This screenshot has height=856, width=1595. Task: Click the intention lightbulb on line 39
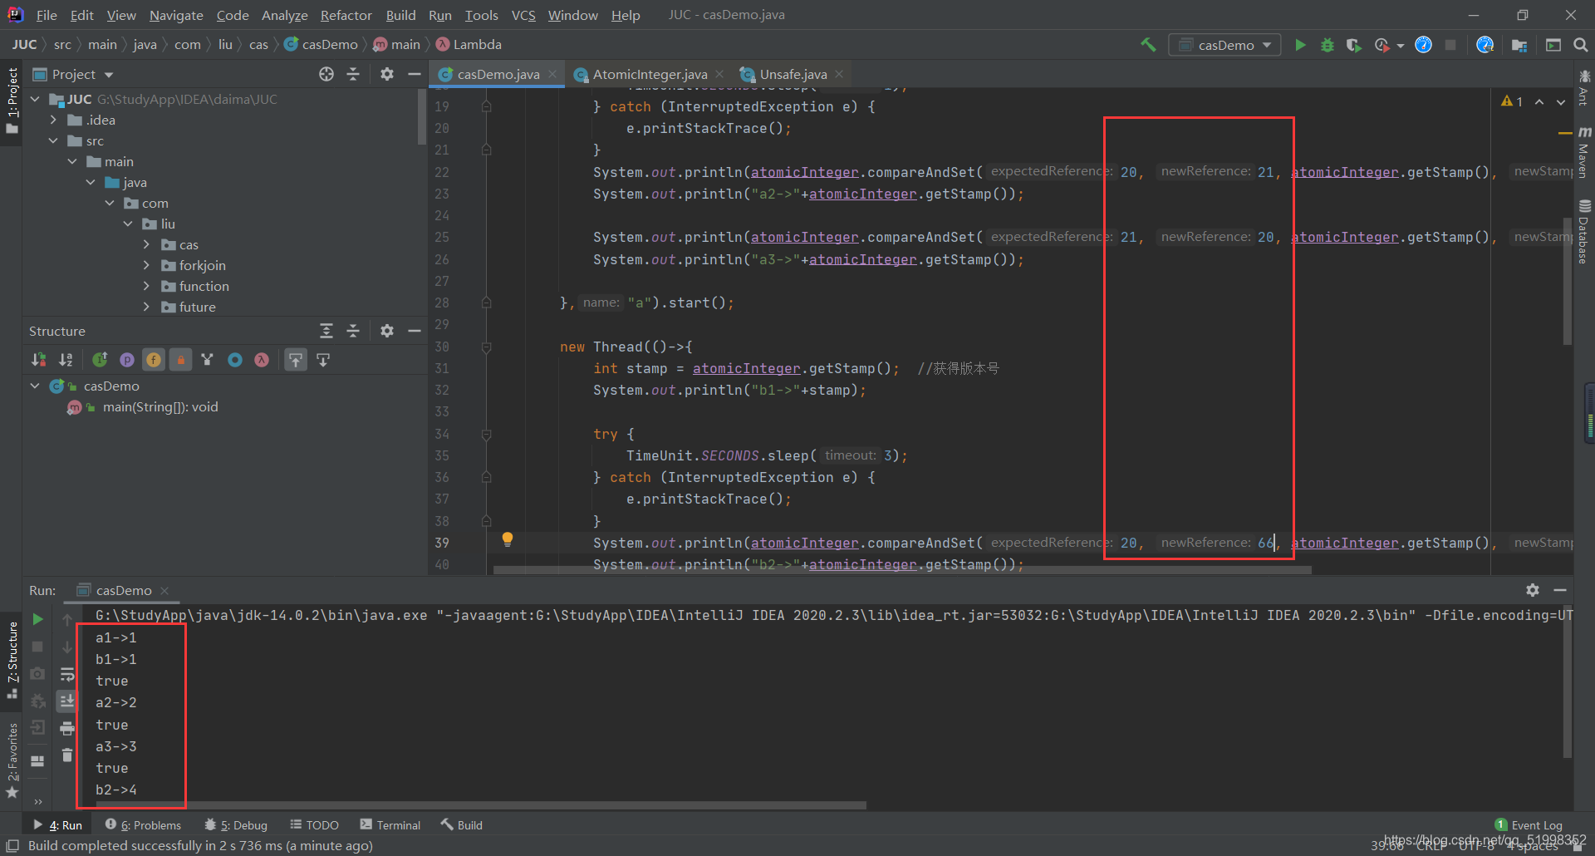(x=508, y=539)
